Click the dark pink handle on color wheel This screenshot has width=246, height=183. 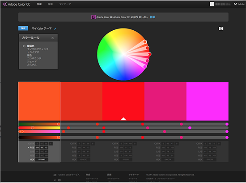[x=147, y=61]
